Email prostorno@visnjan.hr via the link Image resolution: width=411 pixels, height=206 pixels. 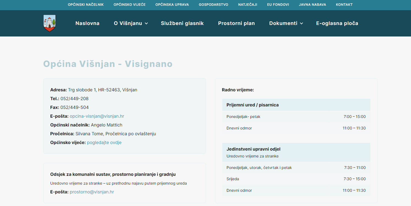pos(92,192)
